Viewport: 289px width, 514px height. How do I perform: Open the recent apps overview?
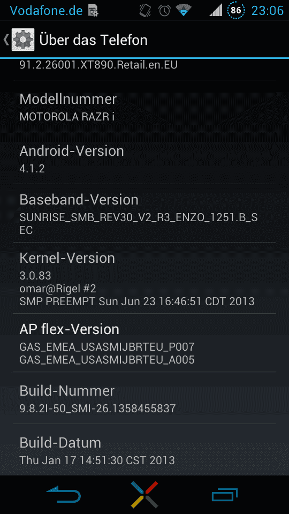click(224, 495)
